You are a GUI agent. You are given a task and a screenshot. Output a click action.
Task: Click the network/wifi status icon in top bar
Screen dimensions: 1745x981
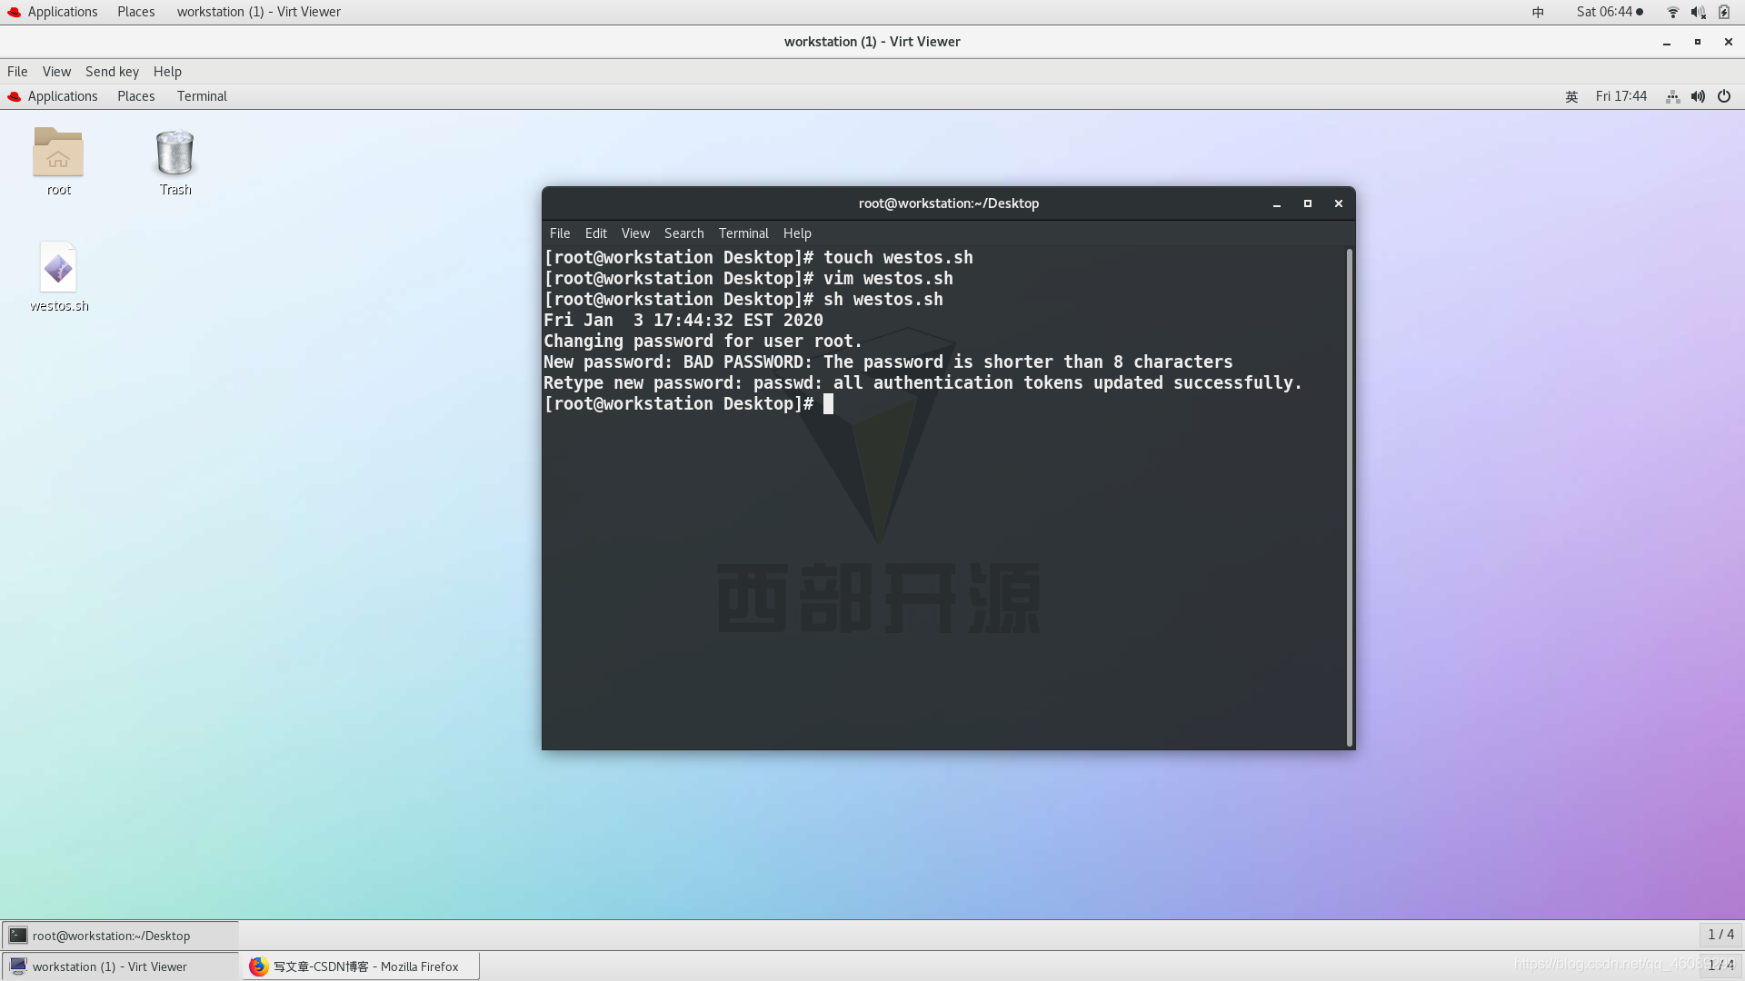coord(1670,11)
